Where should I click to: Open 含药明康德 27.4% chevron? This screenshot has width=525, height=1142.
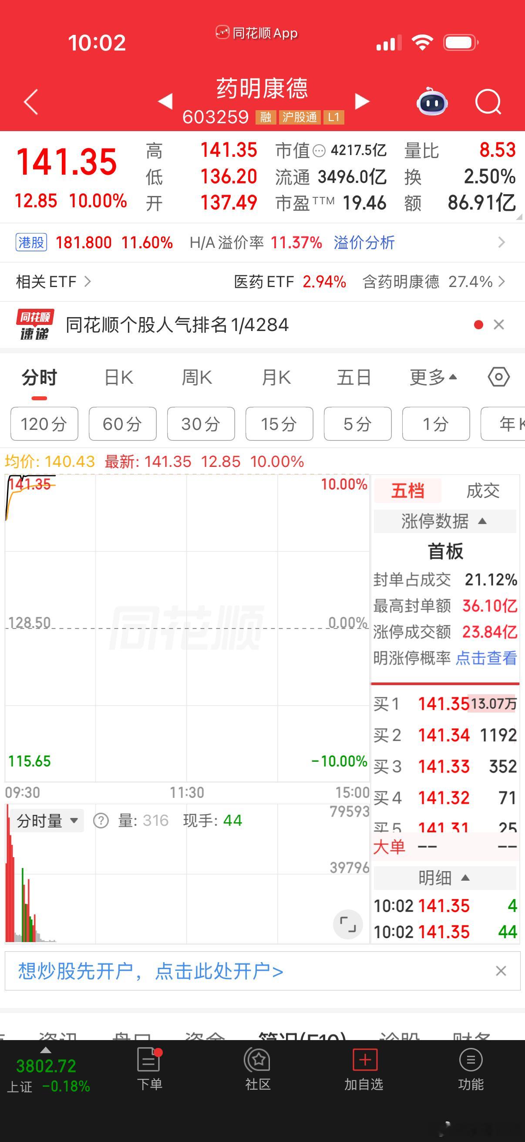point(501,281)
